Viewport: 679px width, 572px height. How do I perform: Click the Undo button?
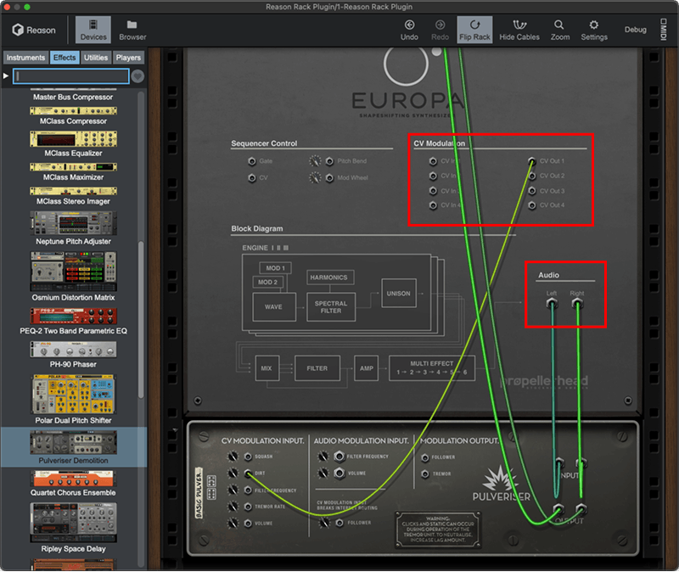(x=409, y=30)
